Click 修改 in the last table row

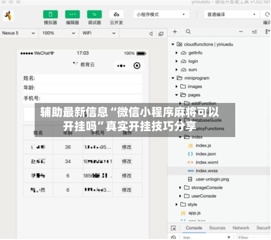[127, 190]
